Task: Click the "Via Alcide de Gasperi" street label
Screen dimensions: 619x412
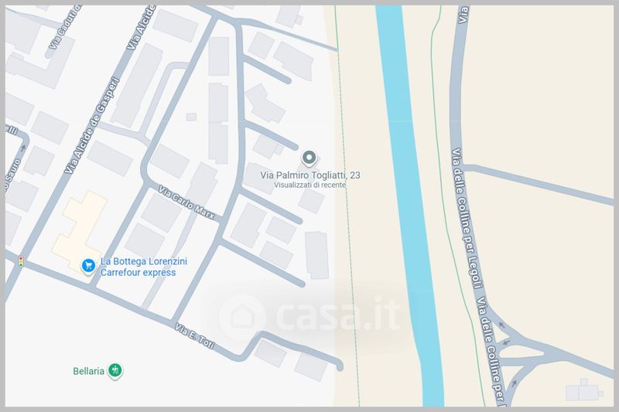Action: point(92,125)
